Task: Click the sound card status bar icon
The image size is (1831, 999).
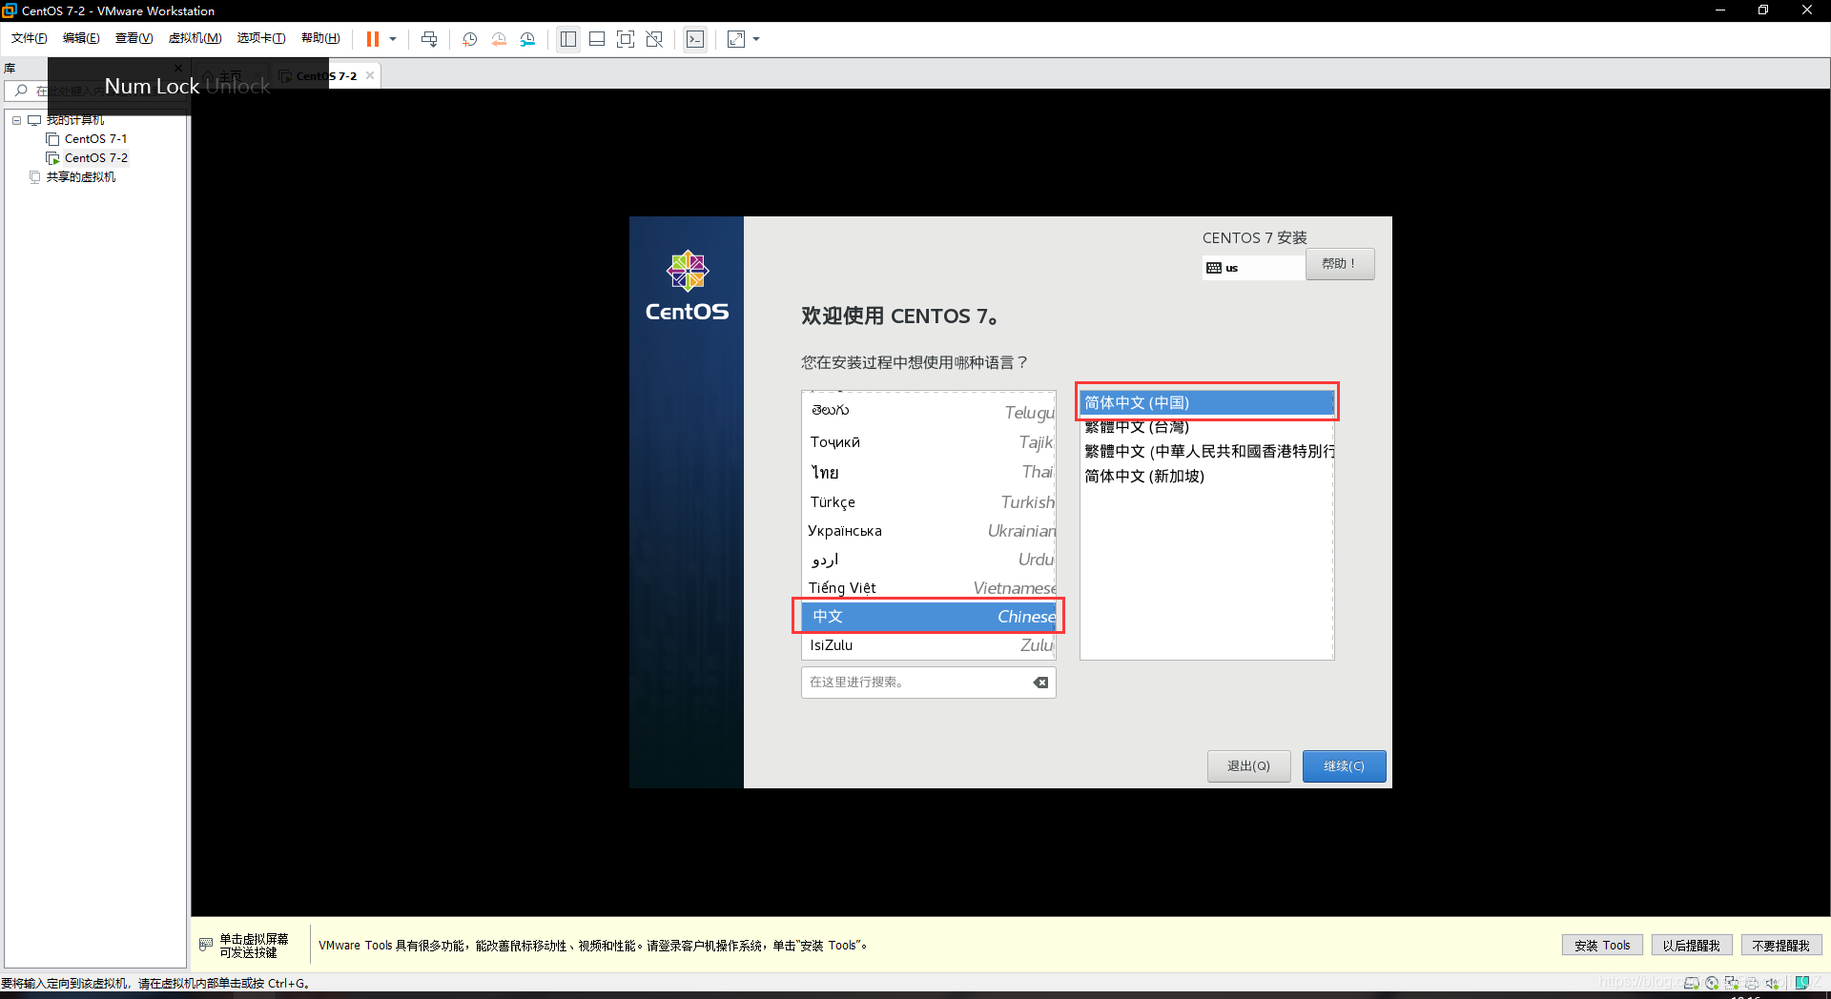Action: click(x=1772, y=983)
